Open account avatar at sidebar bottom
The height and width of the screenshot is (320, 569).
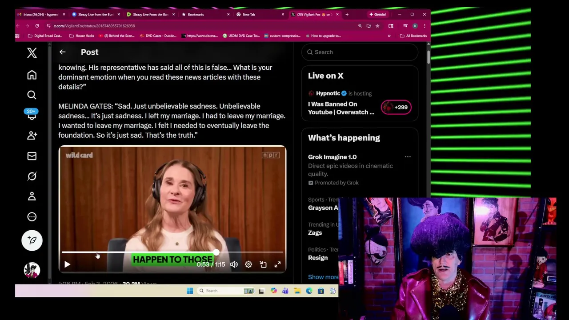tap(32, 270)
